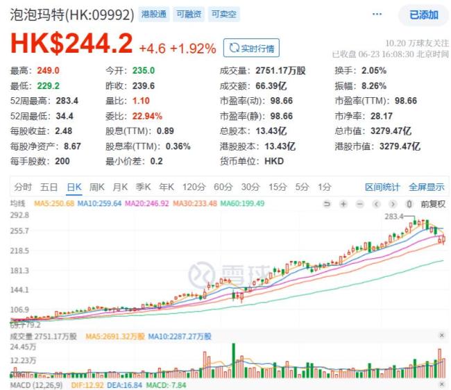Viewport: 451px width, 390px height.
Task: Move chart right with right arrow
Action: click(x=393, y=204)
